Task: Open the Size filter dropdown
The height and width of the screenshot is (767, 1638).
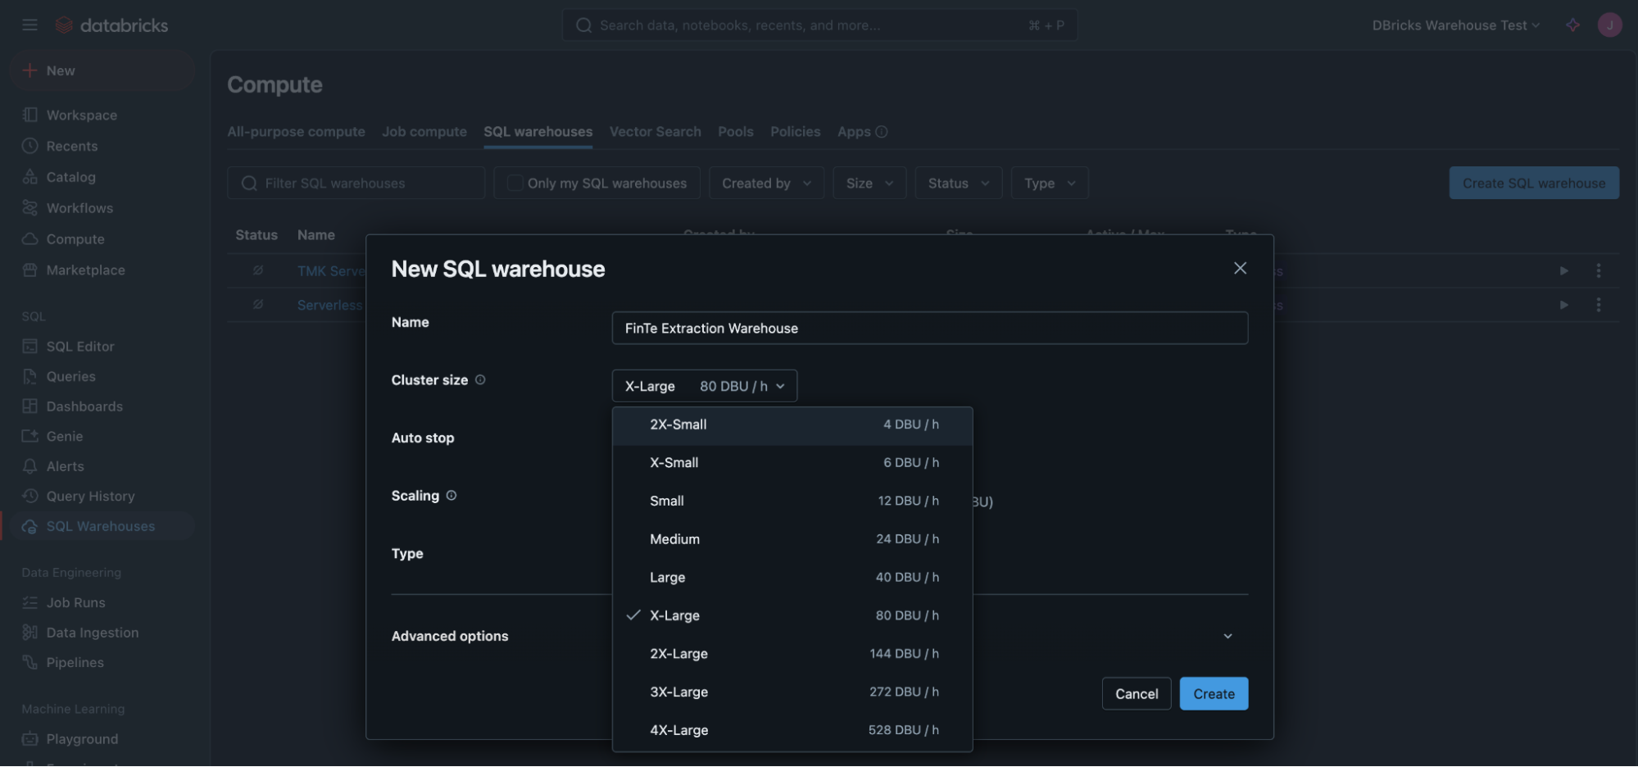Action: [869, 183]
